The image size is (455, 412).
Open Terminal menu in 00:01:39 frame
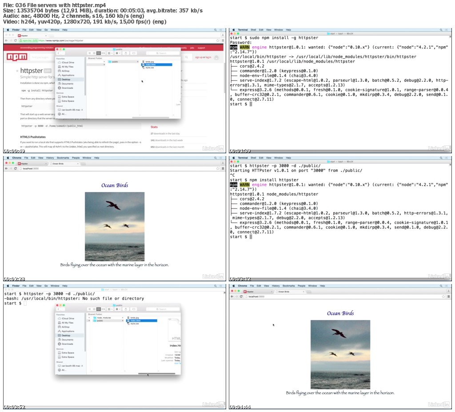pos(243,30)
